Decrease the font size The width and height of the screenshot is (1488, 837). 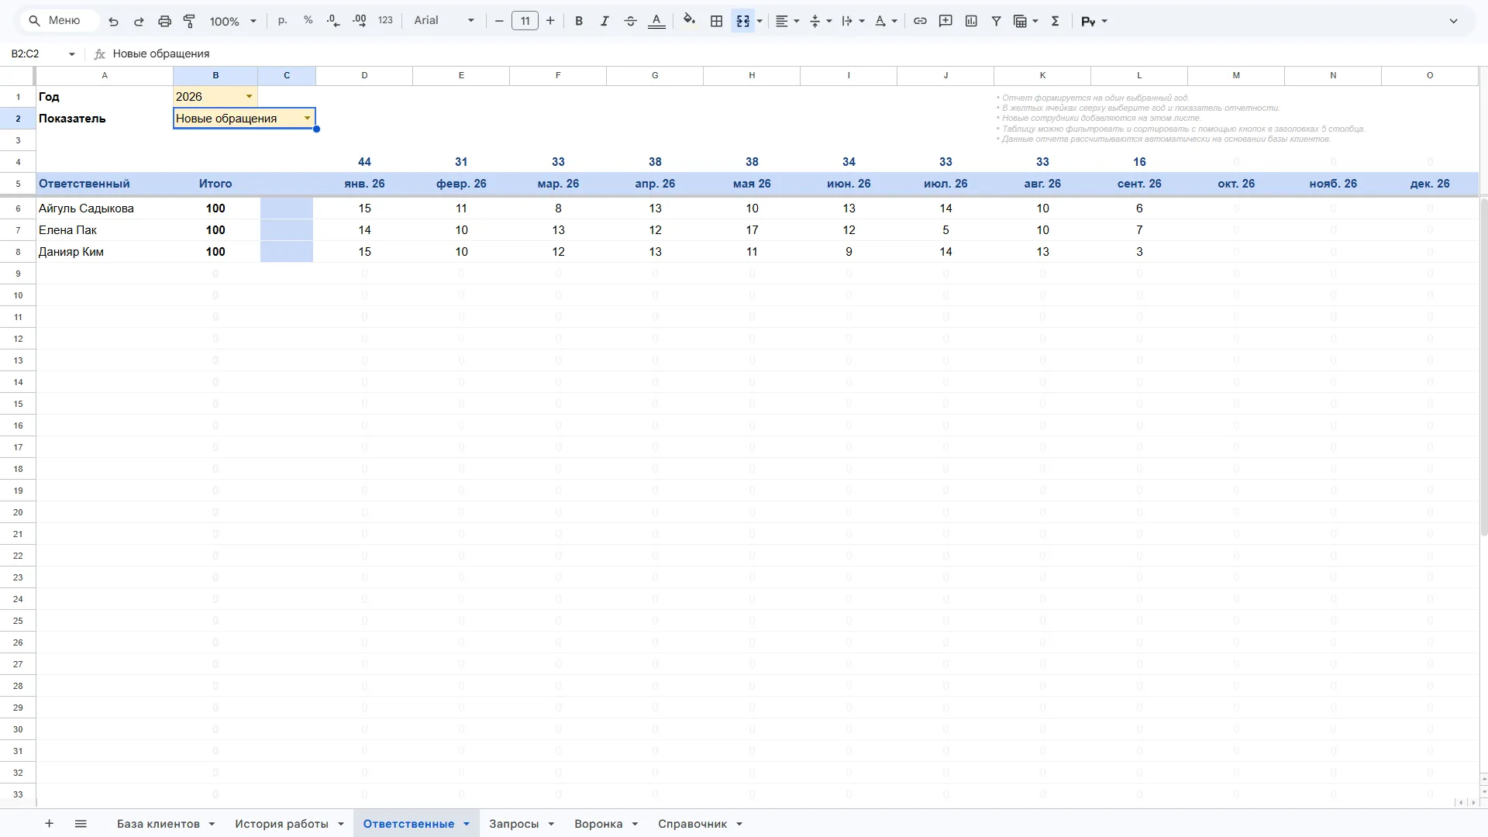[x=499, y=21]
